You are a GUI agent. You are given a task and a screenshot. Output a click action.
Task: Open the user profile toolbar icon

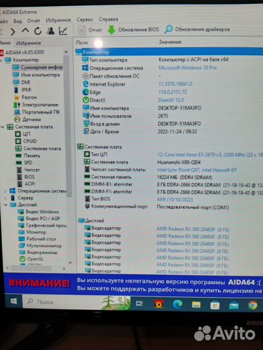51,31
